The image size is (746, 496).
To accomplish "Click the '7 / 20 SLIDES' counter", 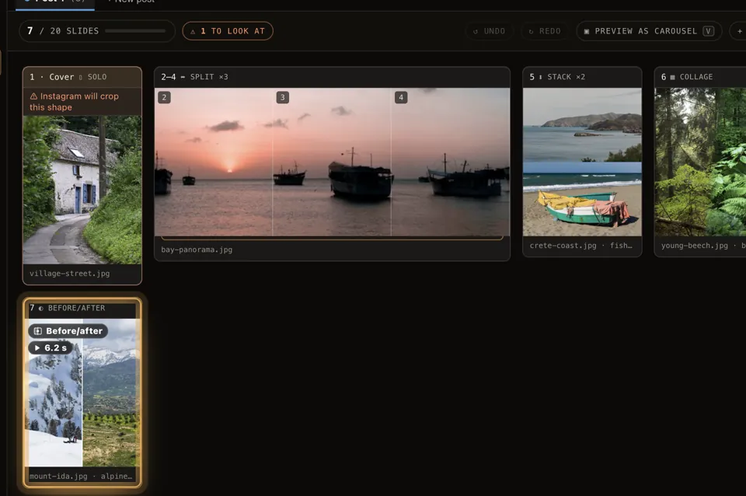I will click(63, 31).
